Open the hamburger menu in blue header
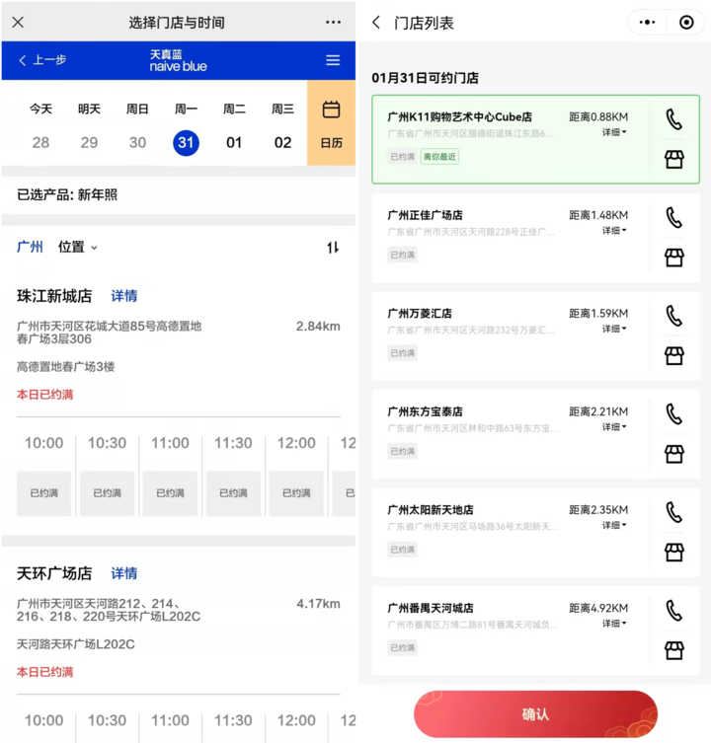 point(333,60)
